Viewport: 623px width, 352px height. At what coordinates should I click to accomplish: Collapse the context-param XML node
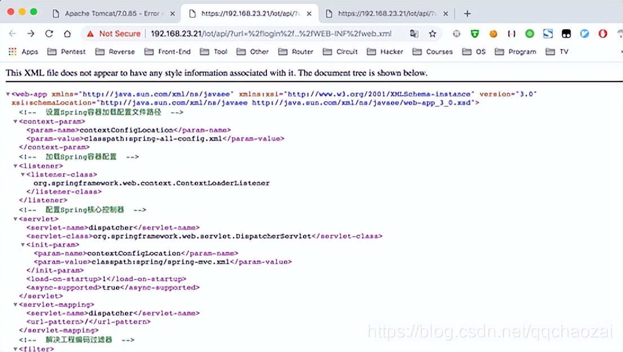tap(16, 121)
